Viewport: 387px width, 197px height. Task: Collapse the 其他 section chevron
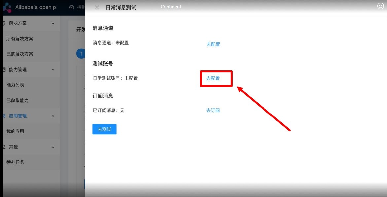[53, 147]
